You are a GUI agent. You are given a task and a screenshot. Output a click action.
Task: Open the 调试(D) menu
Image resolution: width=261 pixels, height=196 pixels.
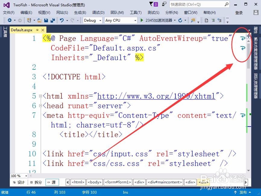point(98,13)
